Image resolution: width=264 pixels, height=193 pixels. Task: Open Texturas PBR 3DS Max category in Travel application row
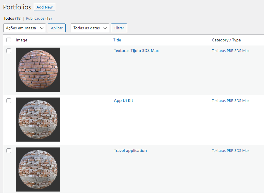[231, 151]
